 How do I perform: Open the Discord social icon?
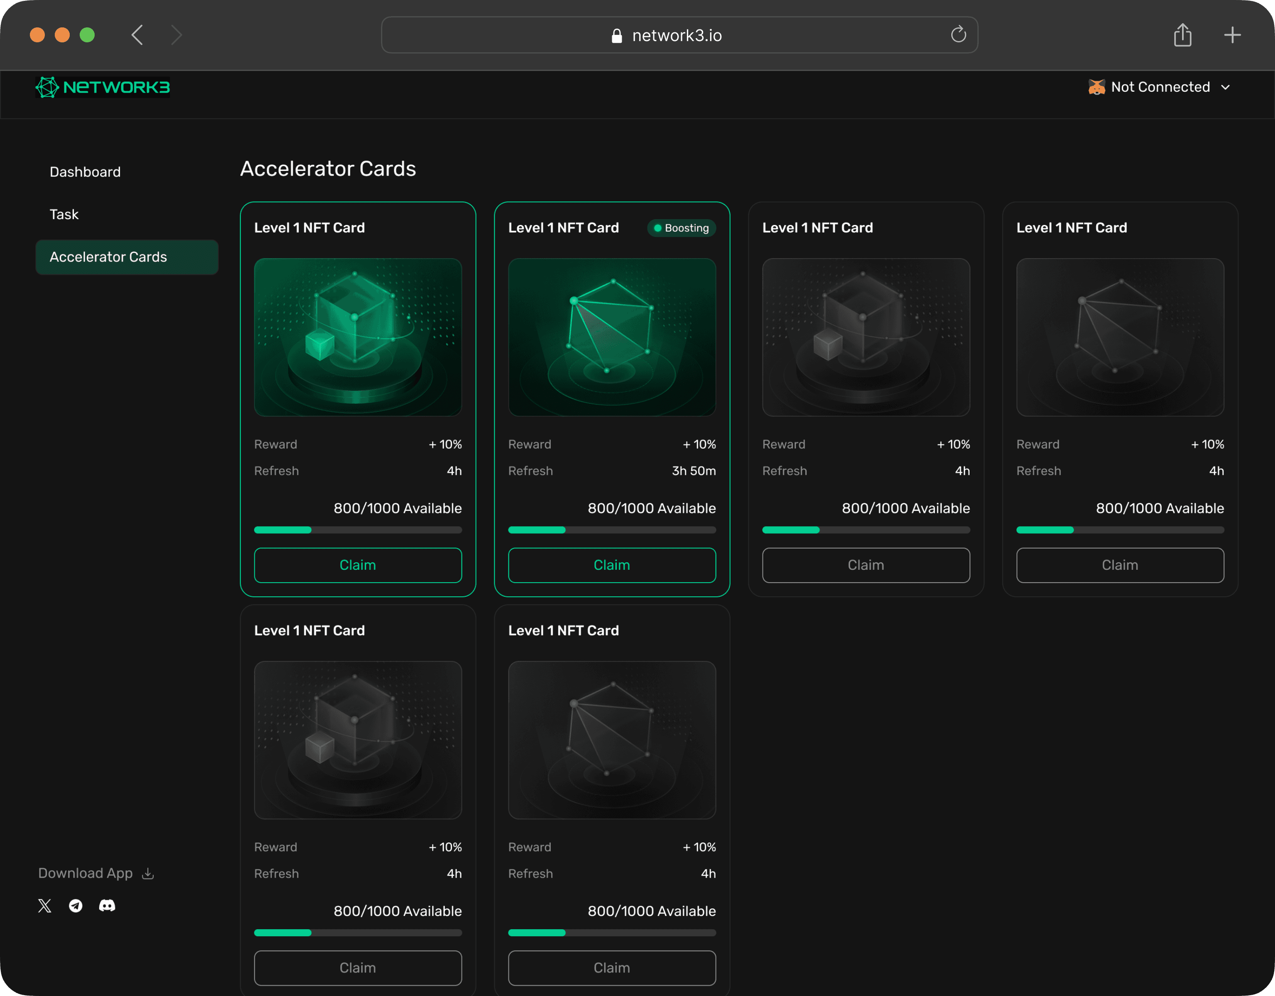107,906
